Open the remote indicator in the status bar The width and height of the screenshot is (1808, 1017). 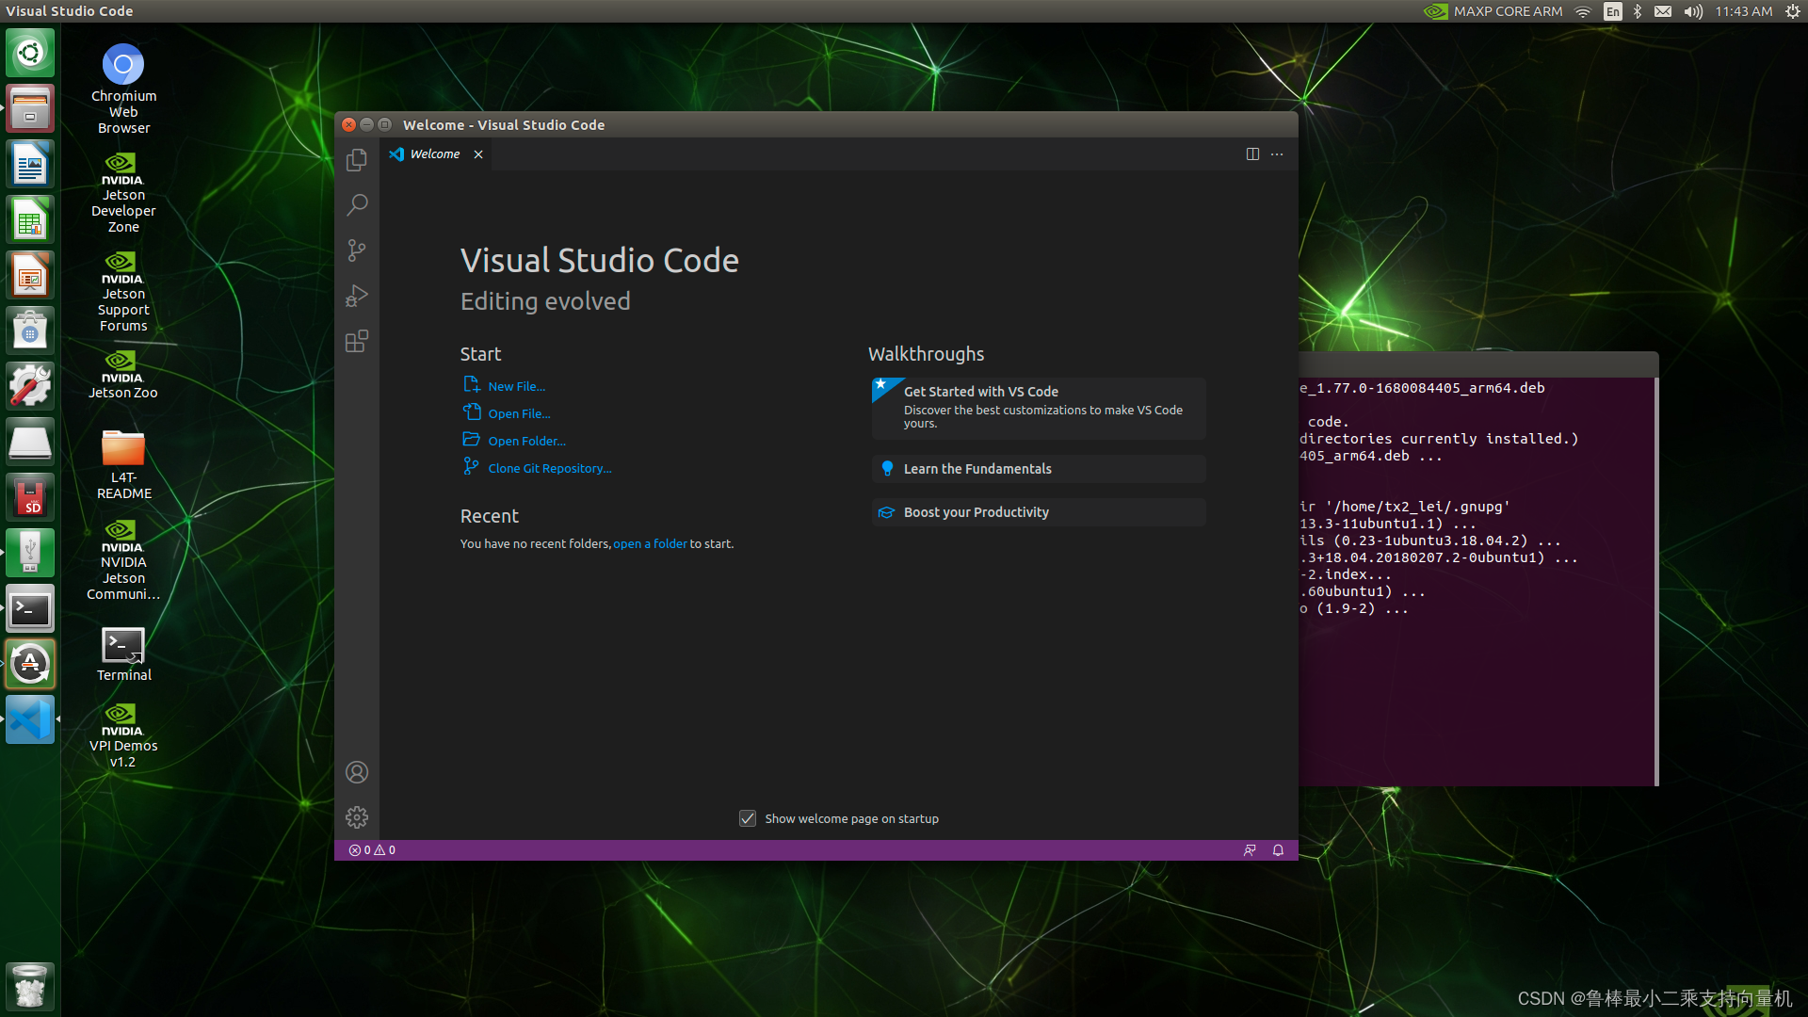(x=1250, y=849)
